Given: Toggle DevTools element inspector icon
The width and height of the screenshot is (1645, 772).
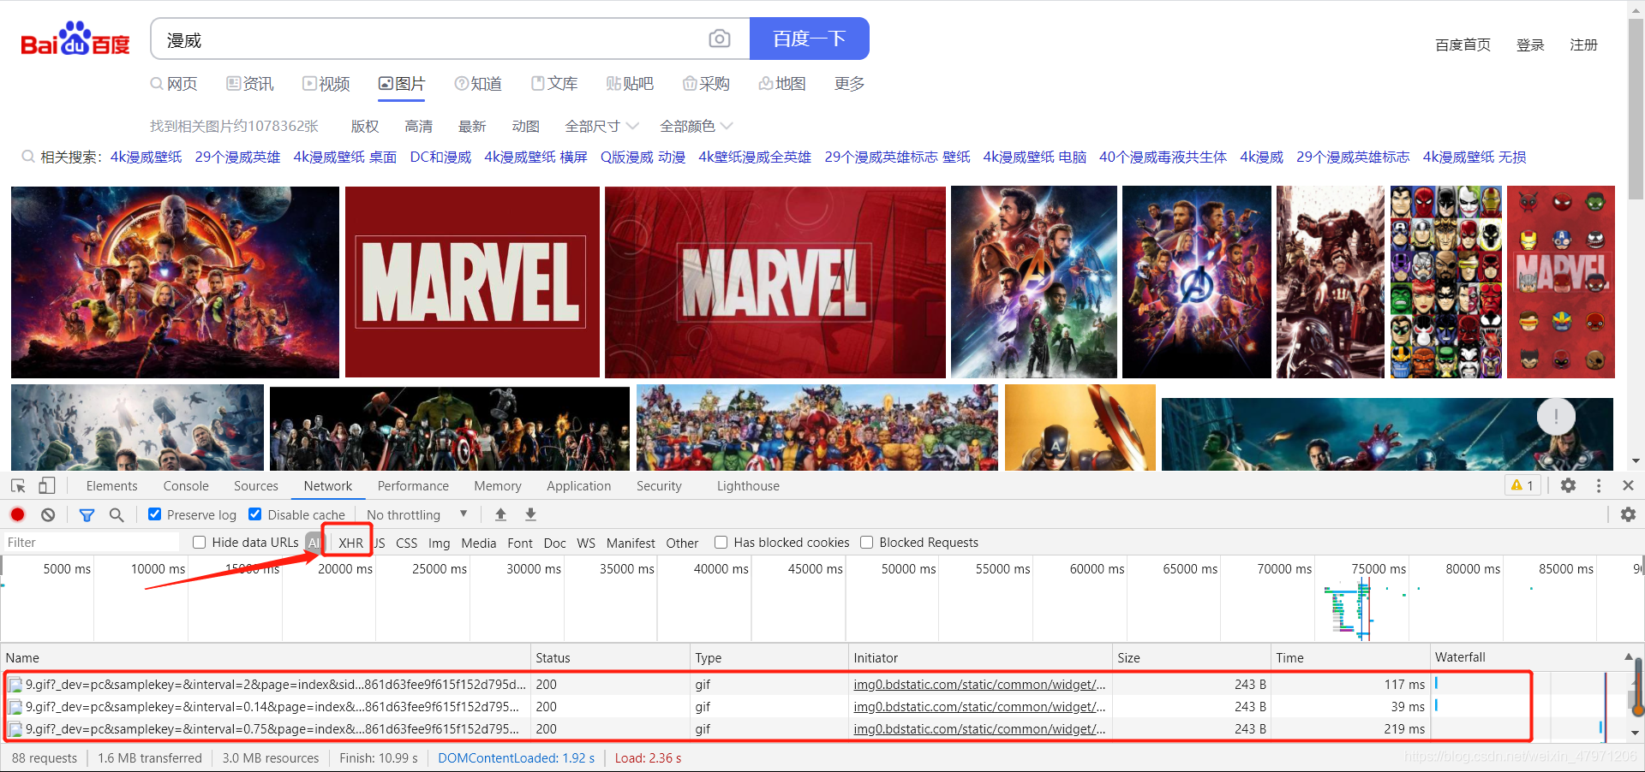Looking at the screenshot, I should pos(18,486).
